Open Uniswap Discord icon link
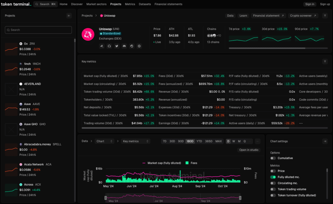333x204 pixels. click(x=124, y=46)
